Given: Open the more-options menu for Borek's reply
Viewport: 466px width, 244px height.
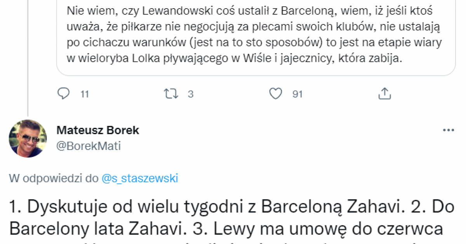Looking at the screenshot, I should click(449, 129).
